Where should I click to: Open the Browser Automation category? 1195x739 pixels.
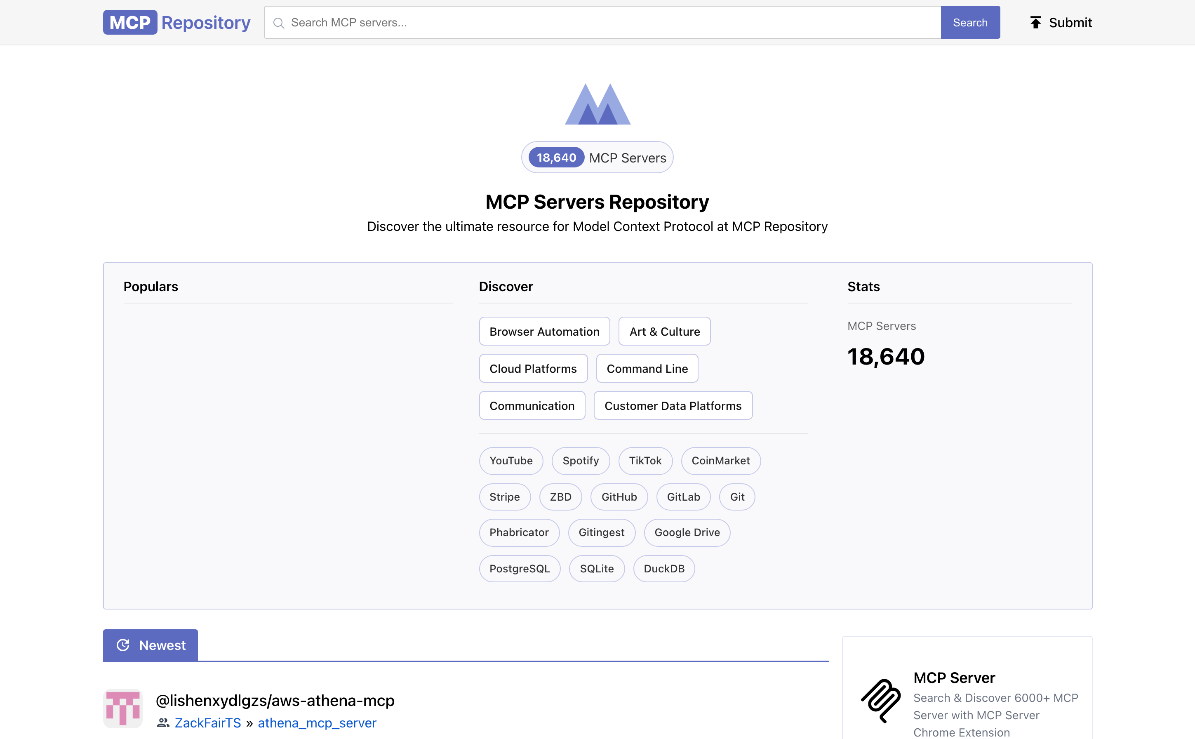(x=544, y=332)
